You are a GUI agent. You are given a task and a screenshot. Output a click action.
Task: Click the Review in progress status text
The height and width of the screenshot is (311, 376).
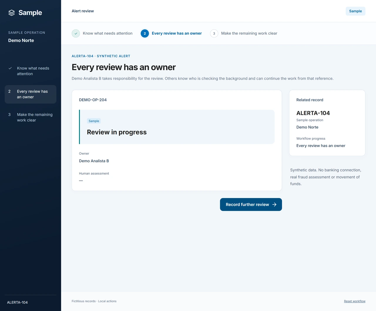pos(117,132)
